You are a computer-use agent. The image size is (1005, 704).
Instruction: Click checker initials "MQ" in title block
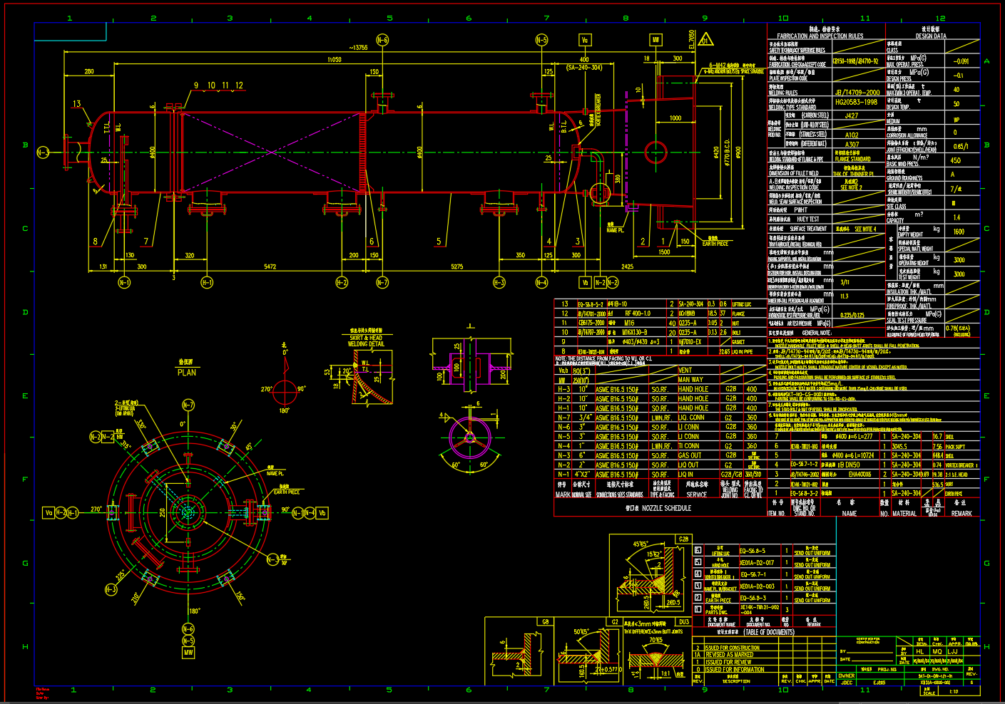(x=937, y=652)
